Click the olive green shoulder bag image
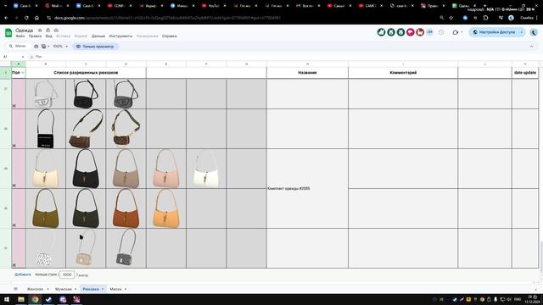 pos(45,208)
